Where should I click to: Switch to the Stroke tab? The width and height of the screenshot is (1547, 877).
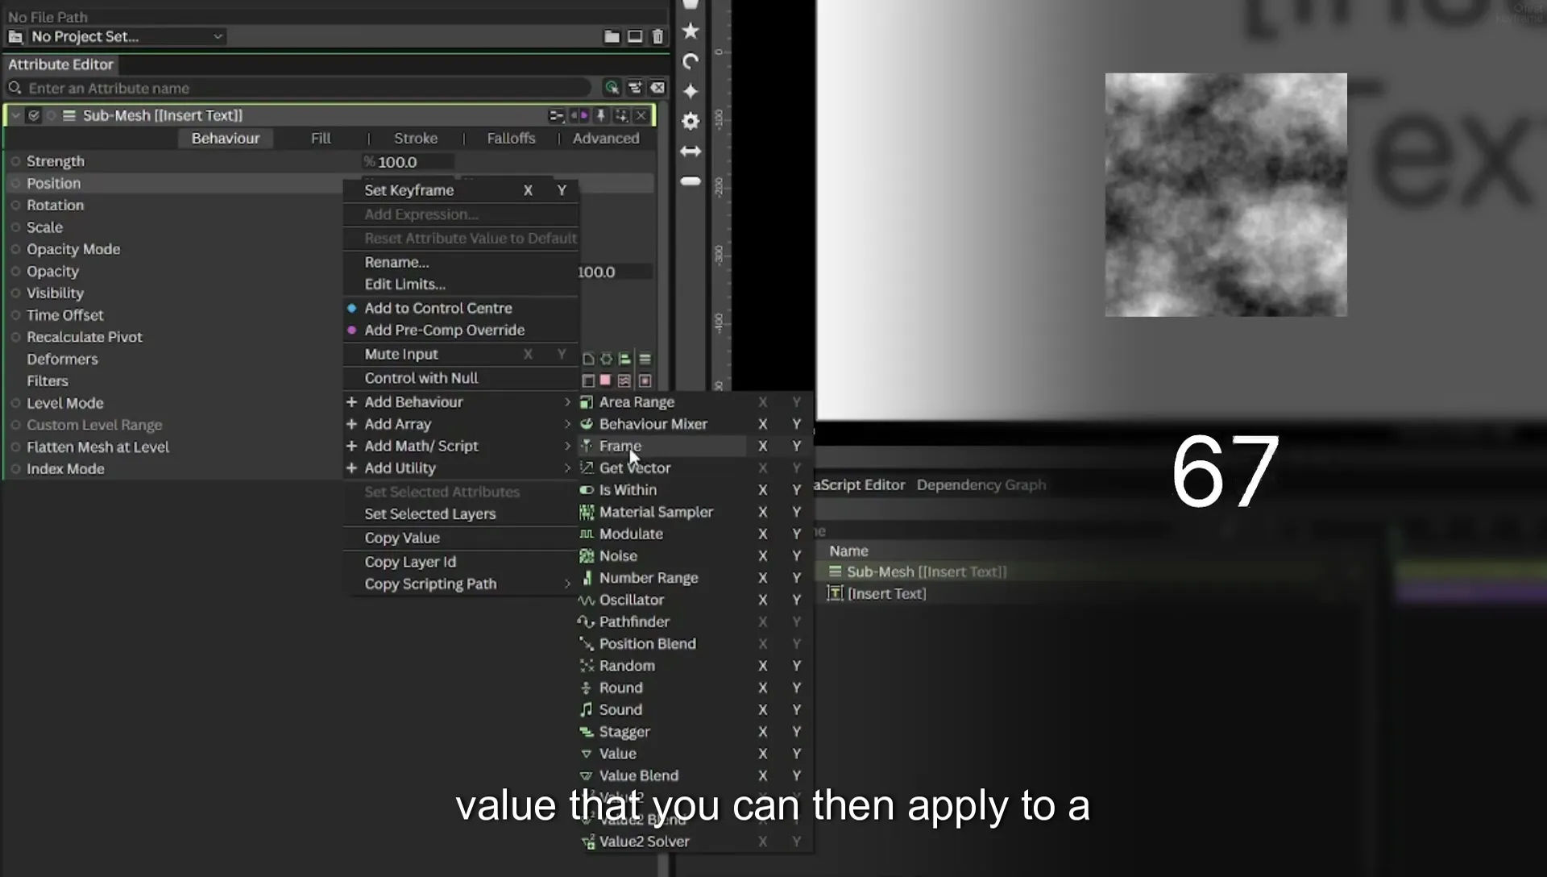[x=416, y=139]
